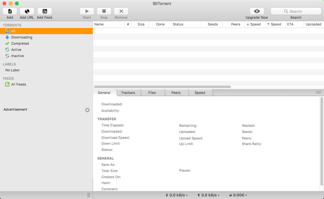Open the Peers detail tab
The image size is (324, 199).
point(176,93)
